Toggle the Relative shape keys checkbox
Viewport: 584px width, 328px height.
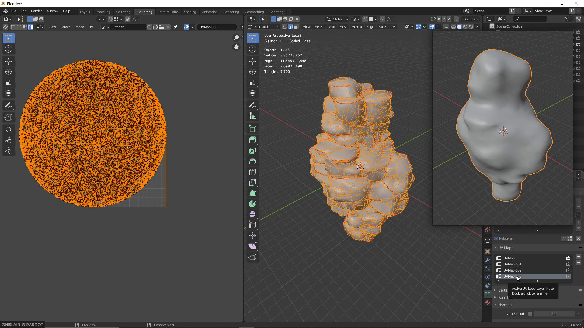click(x=496, y=238)
